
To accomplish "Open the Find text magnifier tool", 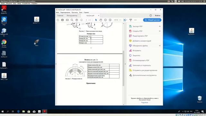I will coord(72,20).
